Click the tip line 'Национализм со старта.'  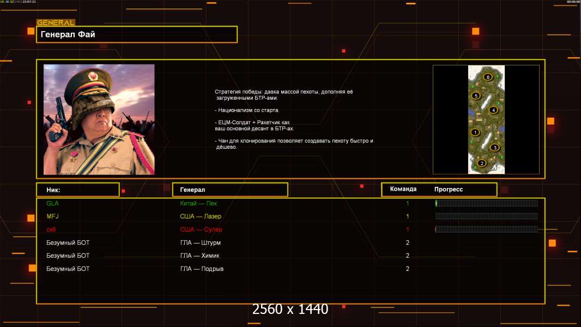pyautogui.click(x=247, y=110)
